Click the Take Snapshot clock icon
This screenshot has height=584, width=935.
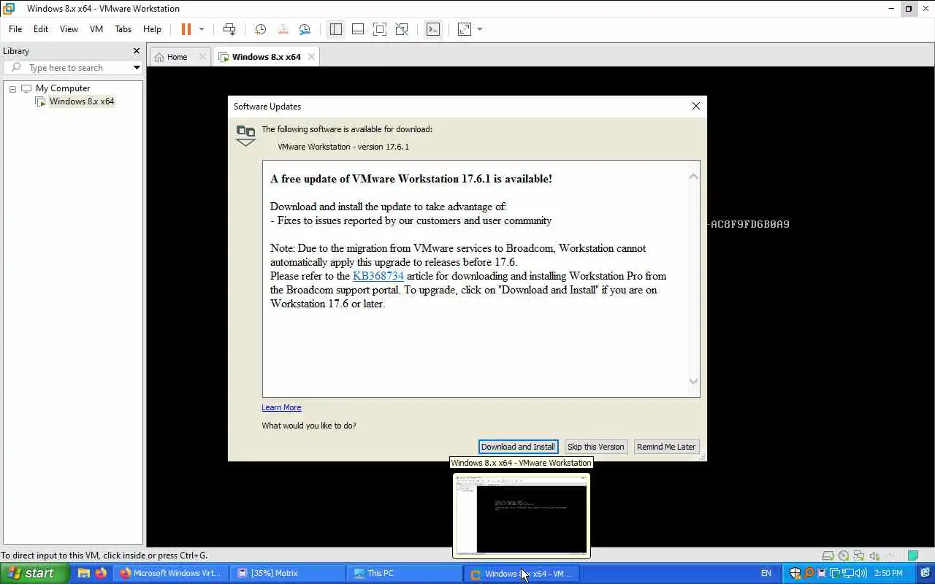(x=260, y=29)
